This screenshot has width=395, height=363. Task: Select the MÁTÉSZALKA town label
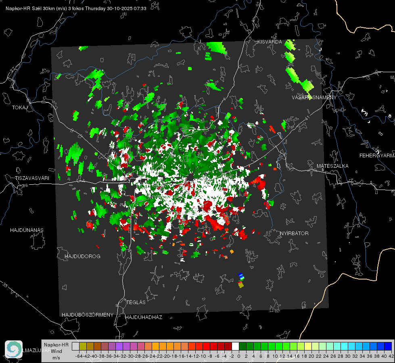click(x=332, y=166)
